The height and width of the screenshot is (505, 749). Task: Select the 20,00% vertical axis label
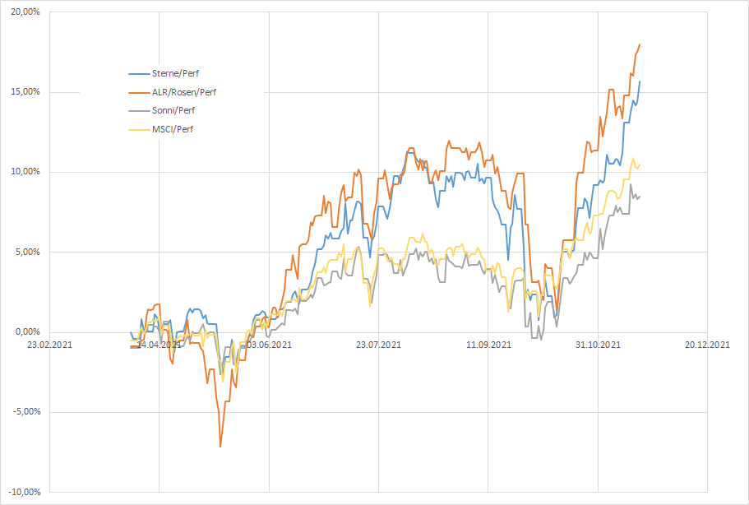(26, 12)
